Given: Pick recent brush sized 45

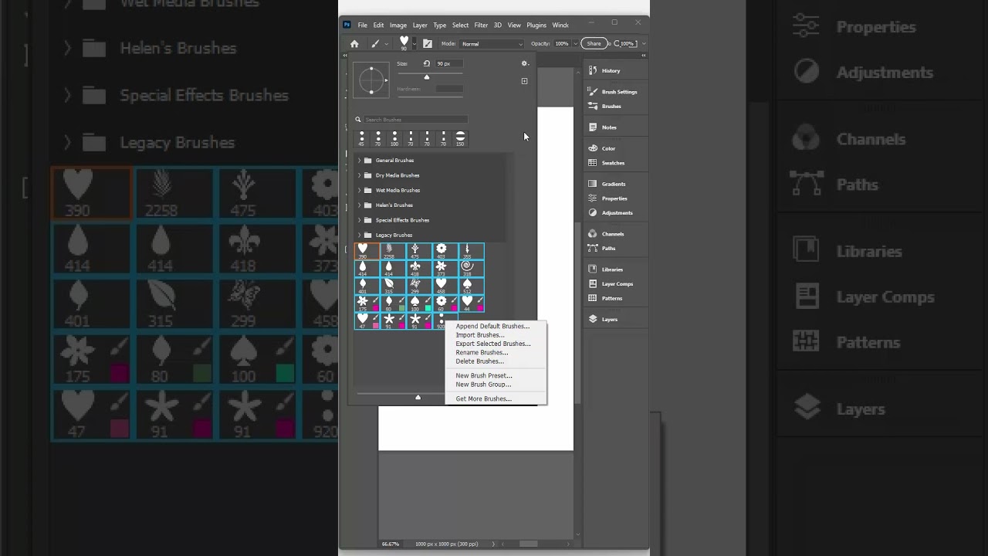Looking at the screenshot, I should [x=361, y=138].
